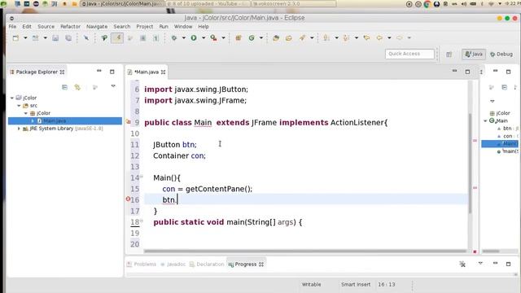Toggle Mark Occurrences highlighter button

[x=117, y=38]
